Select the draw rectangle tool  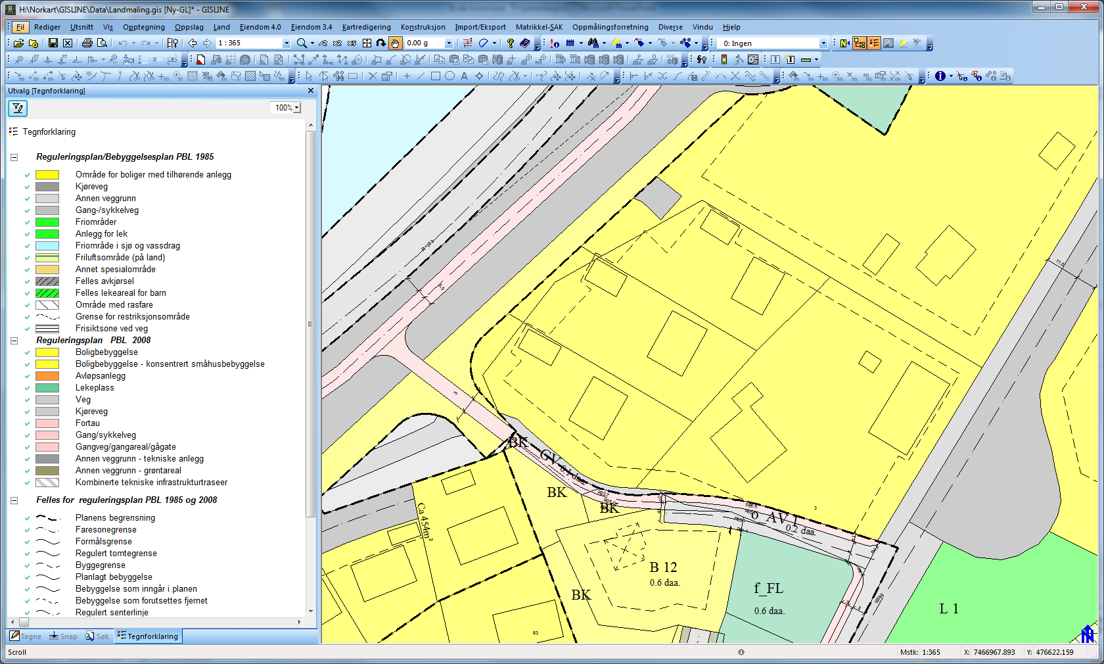(x=435, y=76)
